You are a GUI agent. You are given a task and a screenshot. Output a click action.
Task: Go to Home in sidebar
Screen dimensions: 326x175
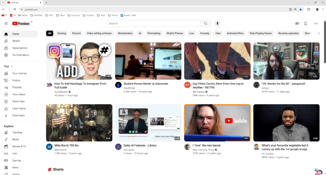coord(20,34)
